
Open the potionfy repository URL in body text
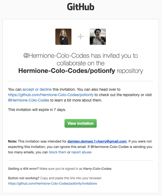coord(51,95)
